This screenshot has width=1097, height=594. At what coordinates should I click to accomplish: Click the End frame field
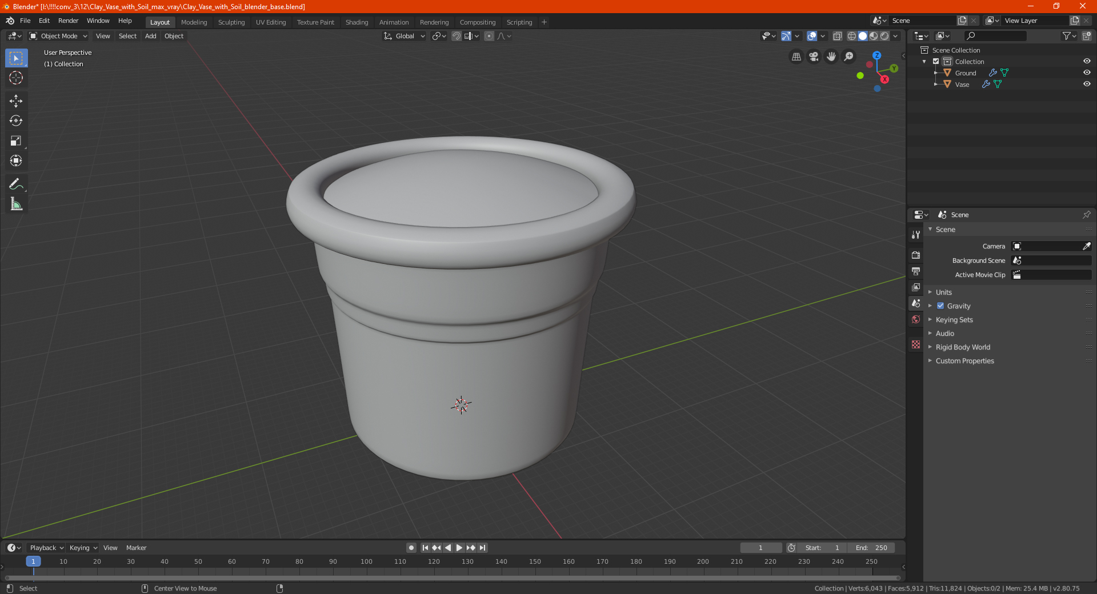pos(871,548)
